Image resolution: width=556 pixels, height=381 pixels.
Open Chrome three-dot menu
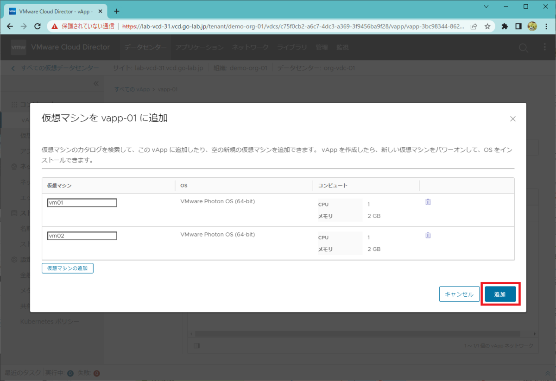[546, 26]
